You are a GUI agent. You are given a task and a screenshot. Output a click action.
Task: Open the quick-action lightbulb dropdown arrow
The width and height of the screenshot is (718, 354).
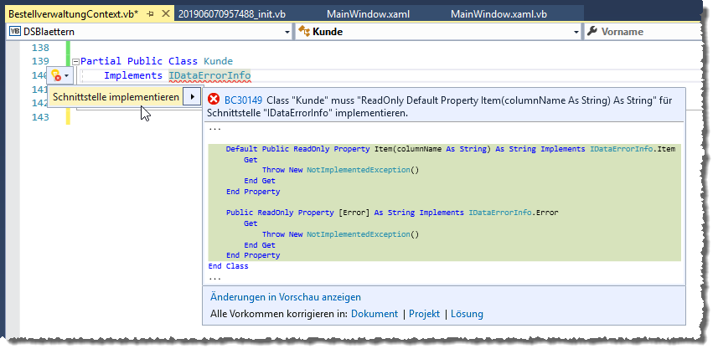(x=67, y=76)
